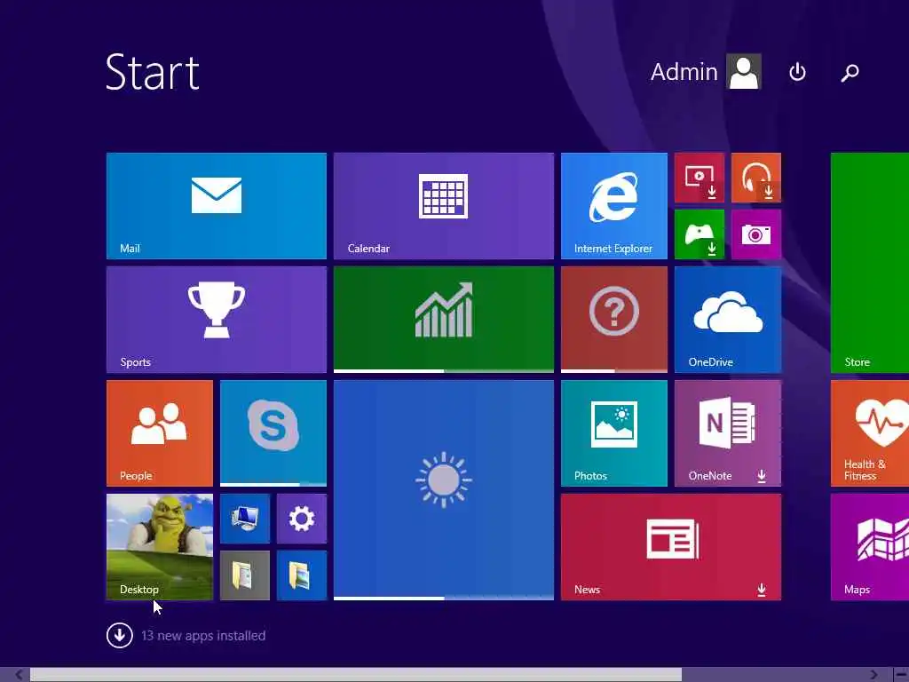
Task: Open the Pictures folder small tile
Action: click(302, 575)
